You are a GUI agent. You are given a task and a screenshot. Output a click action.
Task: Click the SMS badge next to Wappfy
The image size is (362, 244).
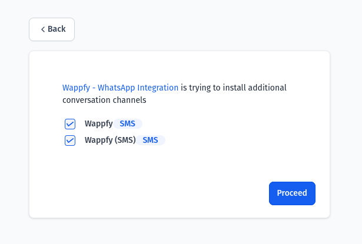(128, 123)
